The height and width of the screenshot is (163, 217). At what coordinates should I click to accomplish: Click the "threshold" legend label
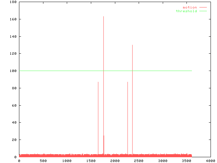(186, 11)
